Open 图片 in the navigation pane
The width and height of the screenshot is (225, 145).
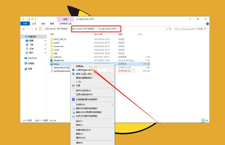tap(31, 53)
